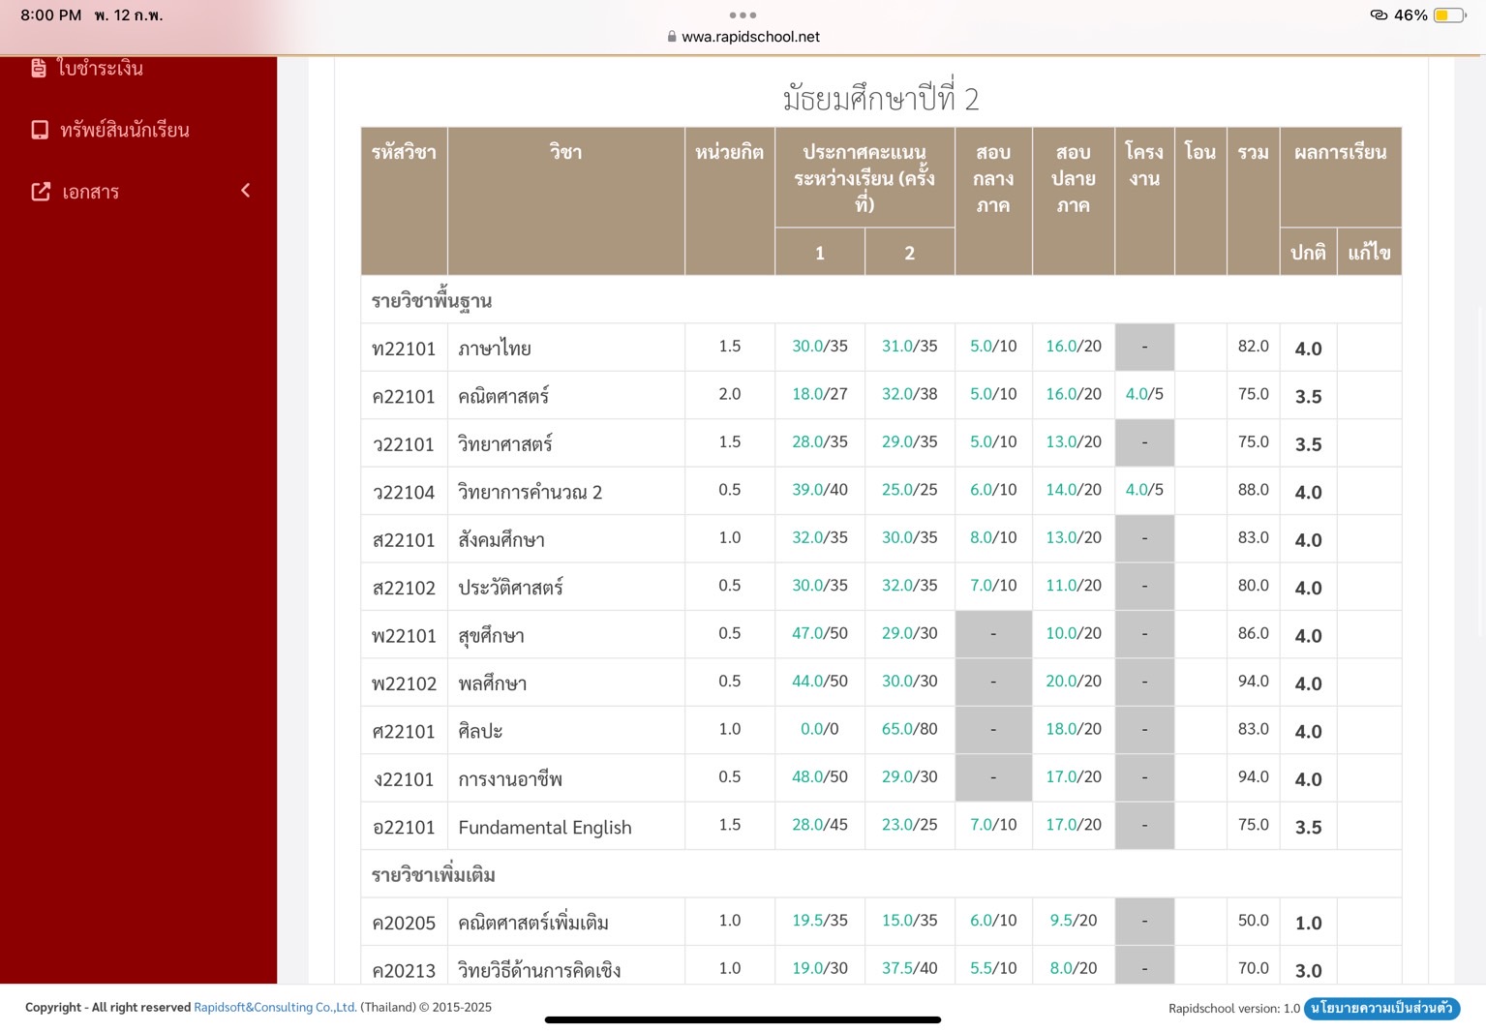The width and height of the screenshot is (1486, 1033).
Task: Click ภาษาไทย first score 30.0/35
Action: [820, 346]
